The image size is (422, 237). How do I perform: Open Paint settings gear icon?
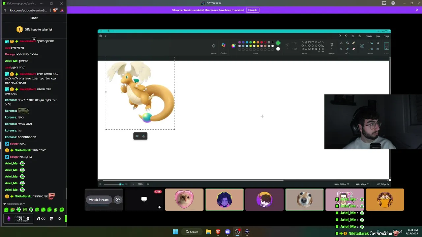click(x=101, y=36)
